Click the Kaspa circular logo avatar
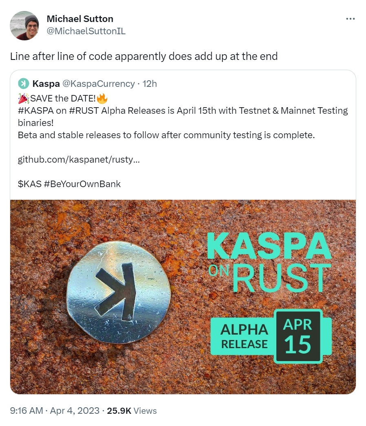The image size is (366, 426). pos(25,84)
